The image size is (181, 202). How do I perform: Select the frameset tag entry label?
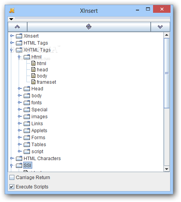coord(46,82)
